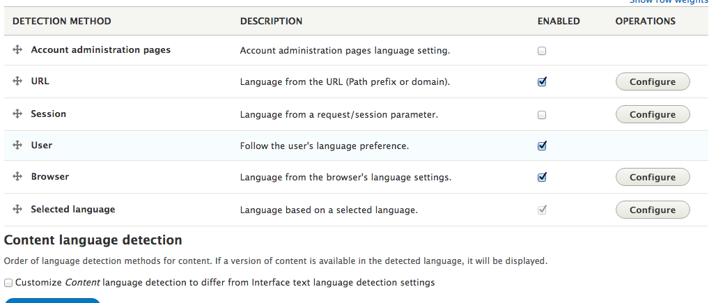716x303 pixels.
Task: Click the greyed Selected language checkbox
Action: 542,210
